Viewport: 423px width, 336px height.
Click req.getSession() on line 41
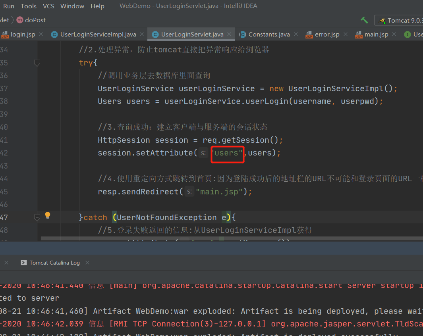click(240, 140)
